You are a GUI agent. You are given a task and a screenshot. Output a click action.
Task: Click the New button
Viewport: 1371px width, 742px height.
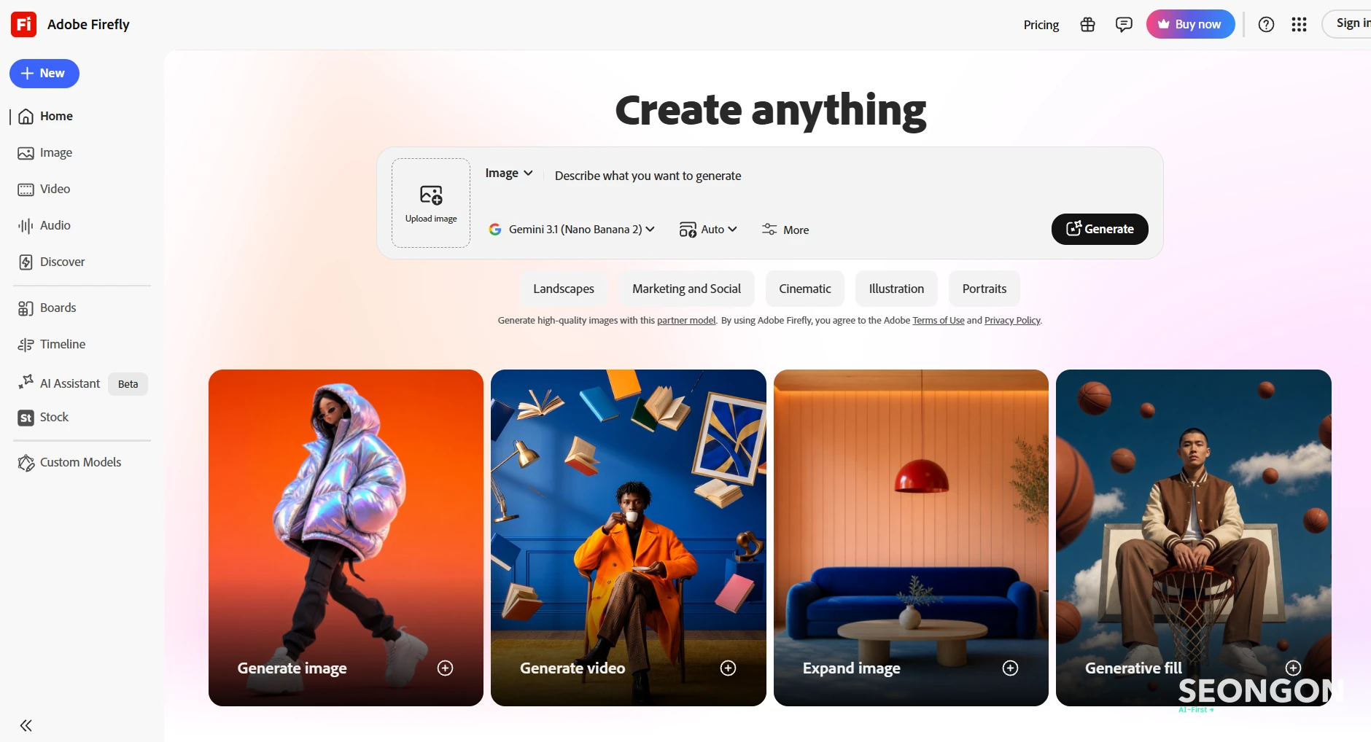coord(44,74)
